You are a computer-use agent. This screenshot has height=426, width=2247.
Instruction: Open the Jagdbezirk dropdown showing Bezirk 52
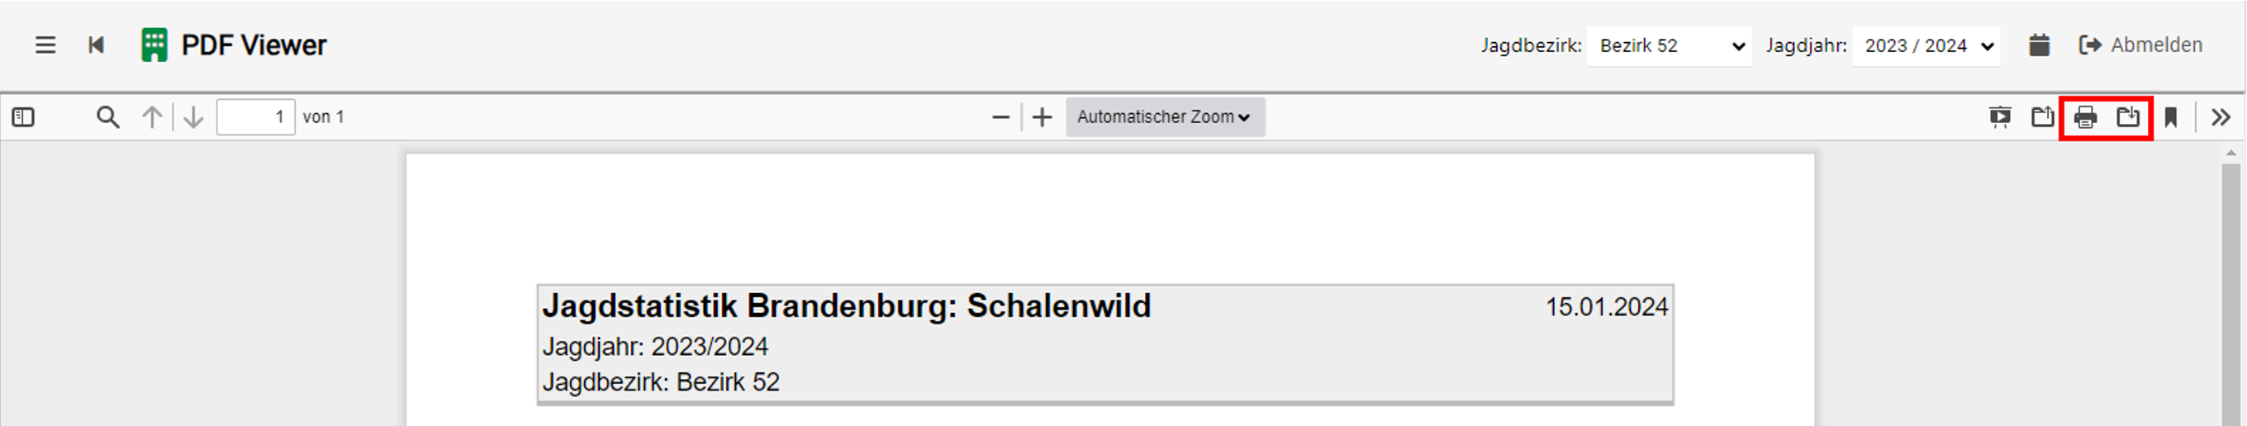click(x=1669, y=45)
